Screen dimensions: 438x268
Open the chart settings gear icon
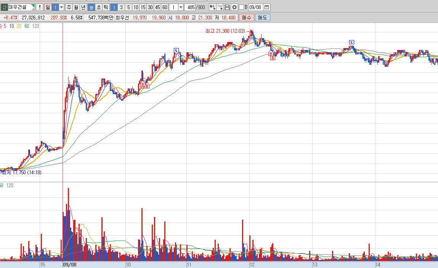[235, 7]
